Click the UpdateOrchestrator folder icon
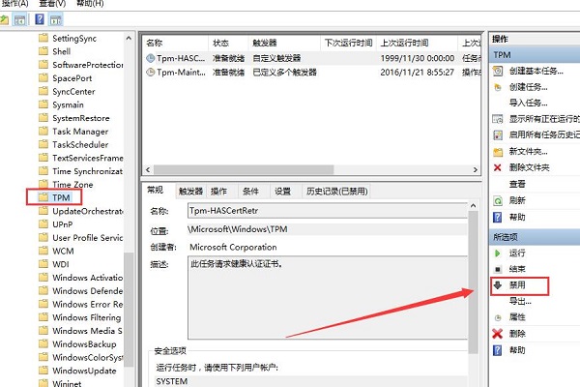 click(43, 211)
